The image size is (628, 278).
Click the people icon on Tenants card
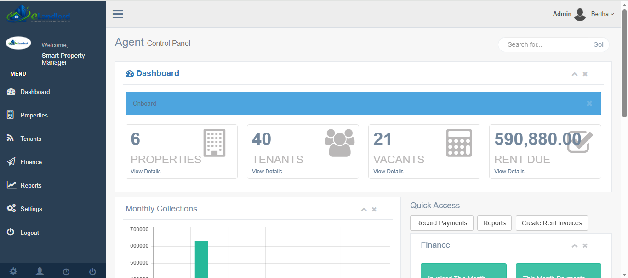pyautogui.click(x=340, y=143)
